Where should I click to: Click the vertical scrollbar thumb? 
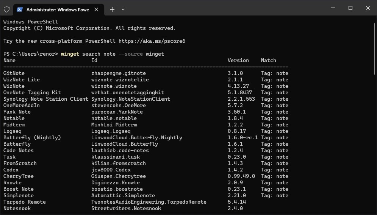click(374, 48)
